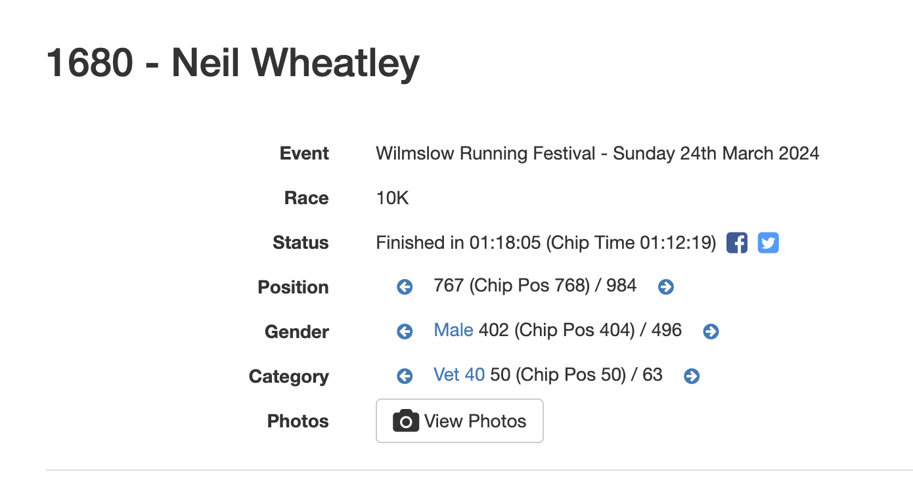
Task: Open the Male gender results link
Action: click(x=453, y=330)
